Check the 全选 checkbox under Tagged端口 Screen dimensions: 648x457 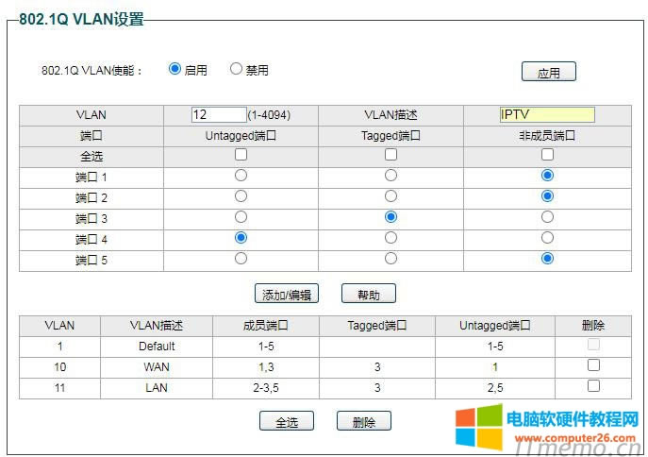(390, 155)
